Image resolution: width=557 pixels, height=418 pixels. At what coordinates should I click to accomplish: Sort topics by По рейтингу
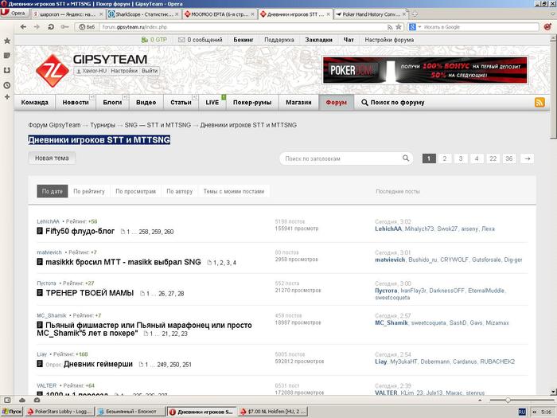click(89, 191)
